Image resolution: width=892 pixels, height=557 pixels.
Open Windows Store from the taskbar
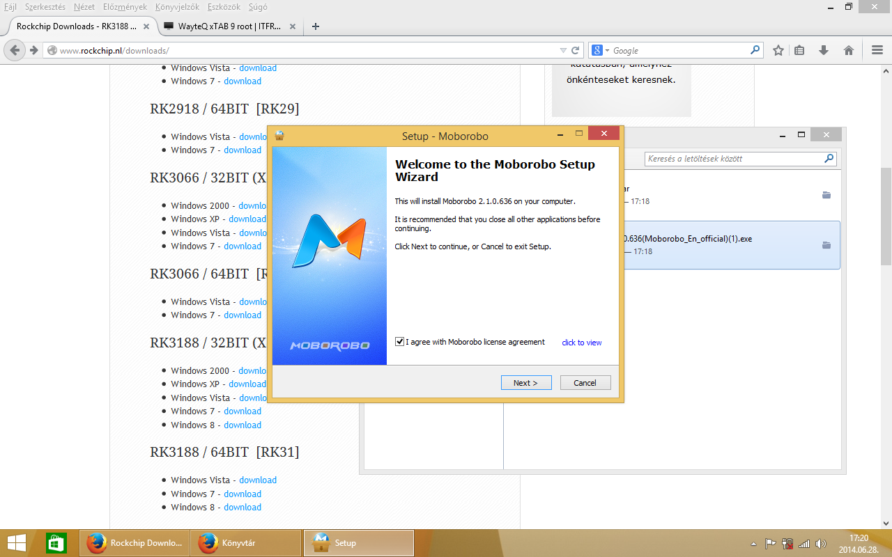tap(56, 543)
